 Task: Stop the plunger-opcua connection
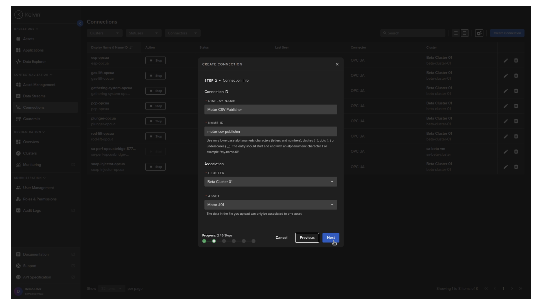[156, 121]
